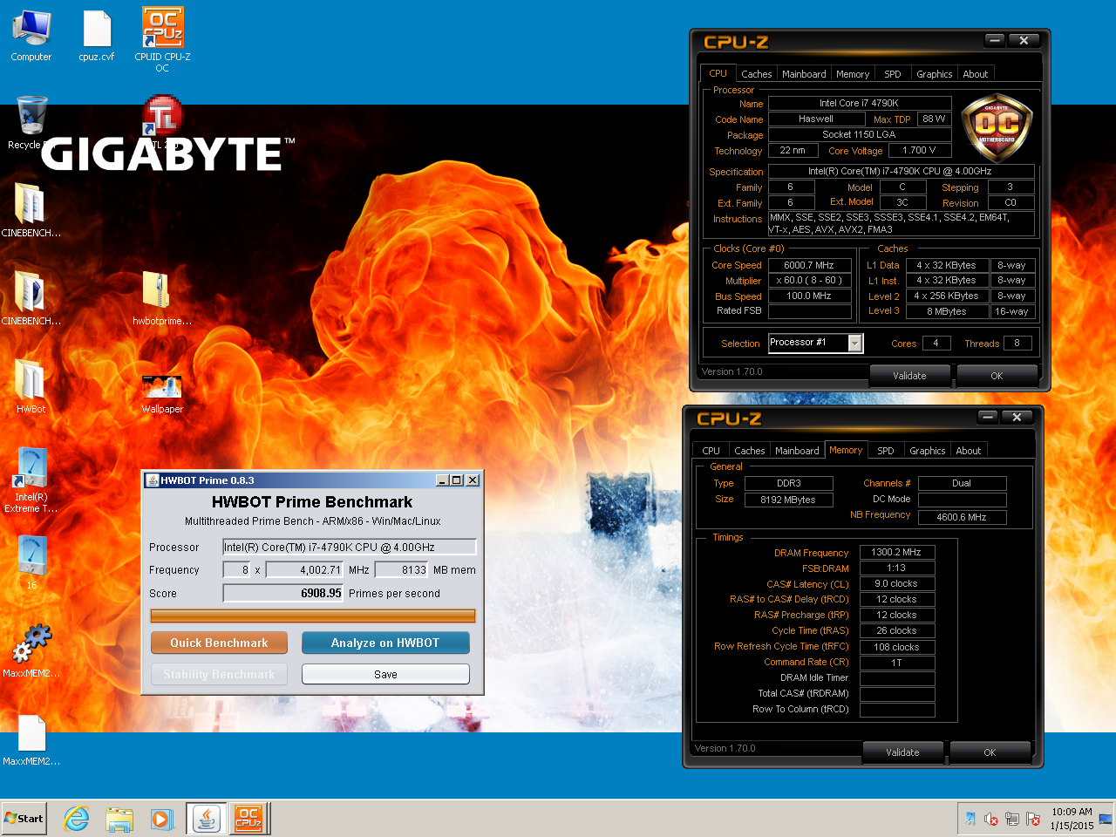This screenshot has height=837, width=1116.
Task: Open the Wallpaper image file icon
Action: tap(162, 394)
